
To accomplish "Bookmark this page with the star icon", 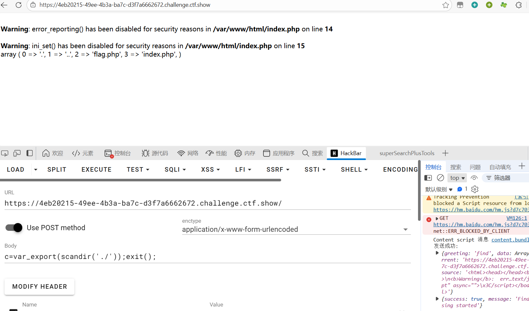I will pos(446,5).
